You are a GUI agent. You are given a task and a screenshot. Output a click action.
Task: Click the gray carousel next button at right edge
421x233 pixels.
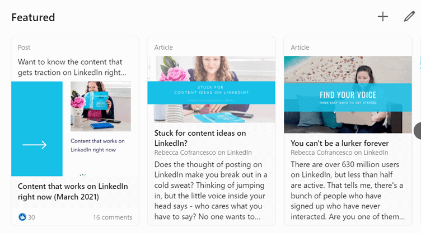pyautogui.click(x=417, y=131)
